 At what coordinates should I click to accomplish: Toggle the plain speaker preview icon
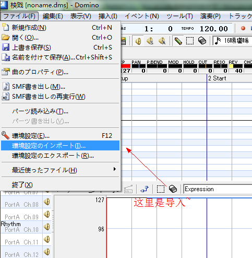coord(138,41)
